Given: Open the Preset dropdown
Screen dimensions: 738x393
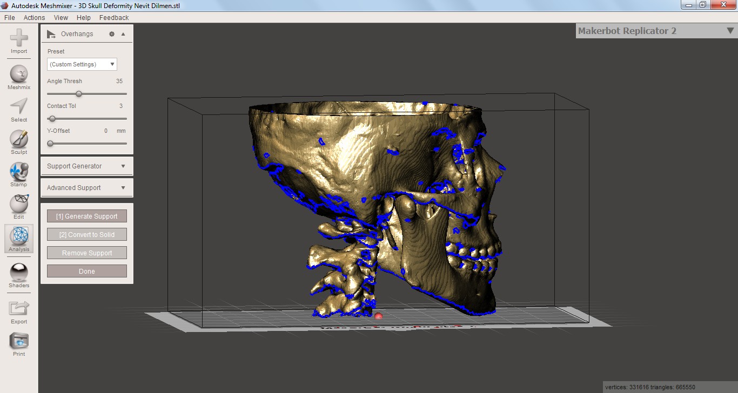Looking at the screenshot, I should pos(81,64).
